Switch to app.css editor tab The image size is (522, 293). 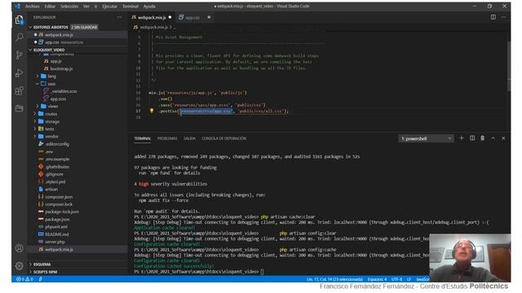click(192, 17)
